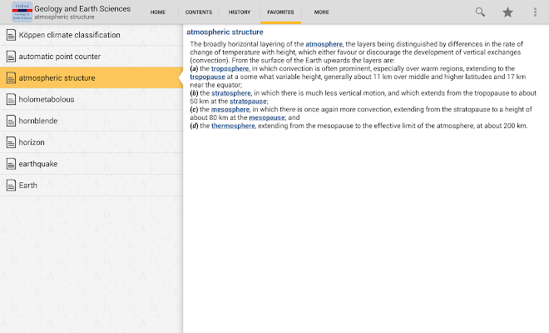Screen dimensions: 549x333
Task: Follow the stratosphere hyperlink
Action: pos(231,93)
